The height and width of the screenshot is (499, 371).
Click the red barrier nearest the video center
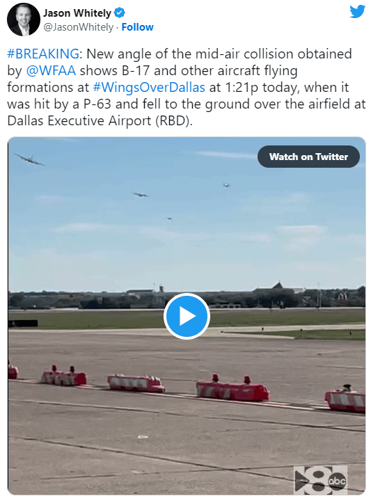tap(232, 388)
